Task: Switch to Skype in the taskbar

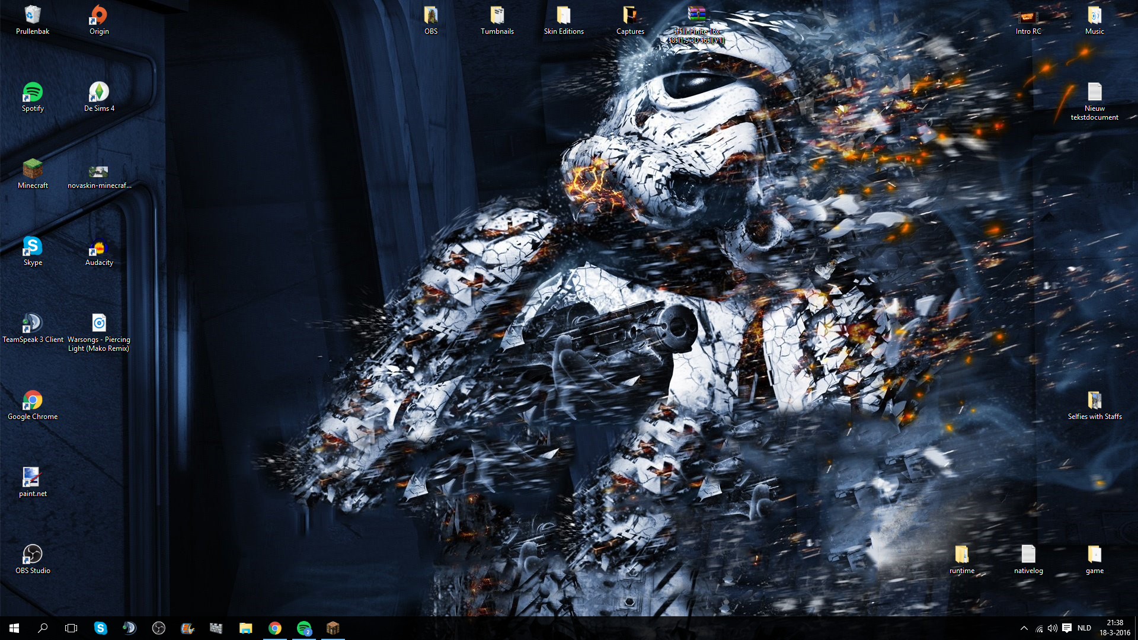Action: [x=100, y=628]
